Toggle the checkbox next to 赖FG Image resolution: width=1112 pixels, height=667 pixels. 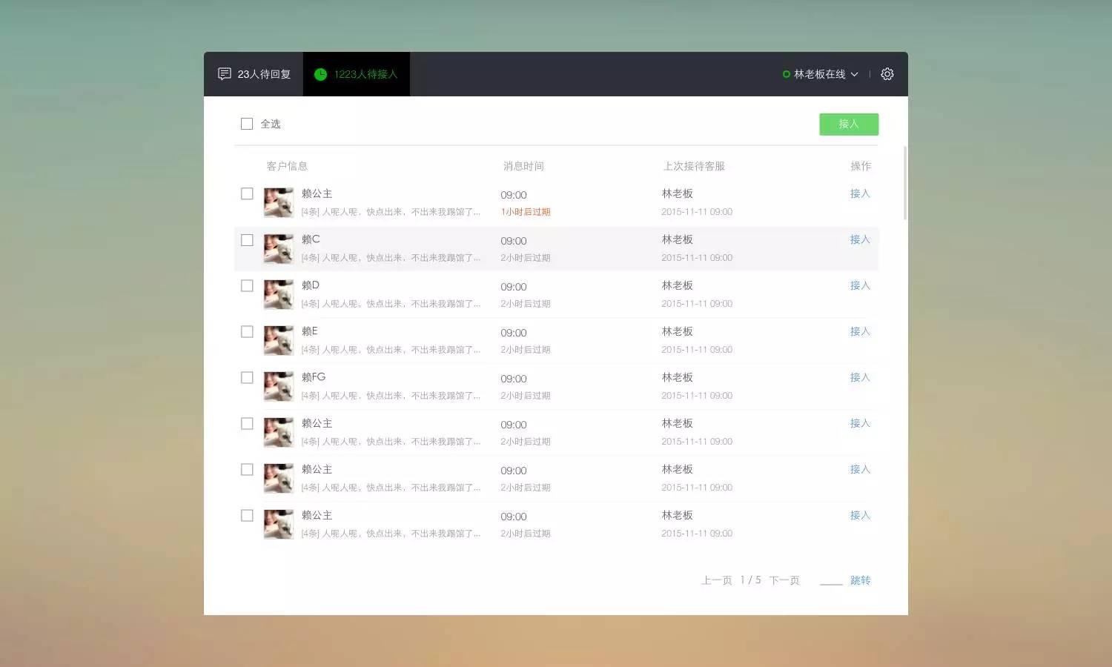[x=247, y=378]
